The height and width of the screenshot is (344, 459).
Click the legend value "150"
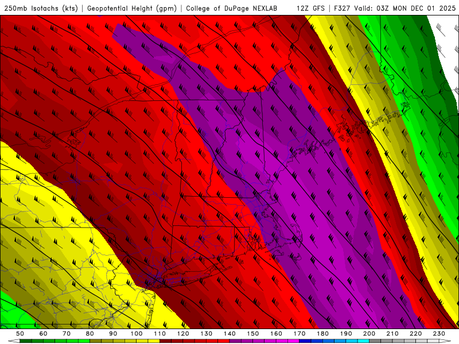(x=253, y=334)
